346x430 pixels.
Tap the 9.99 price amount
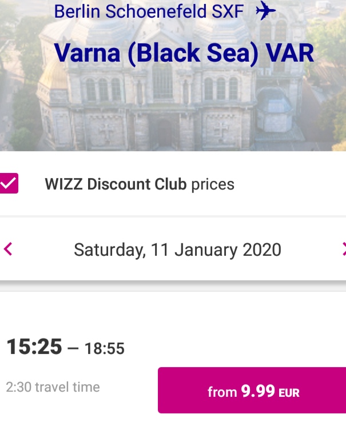[258, 391]
